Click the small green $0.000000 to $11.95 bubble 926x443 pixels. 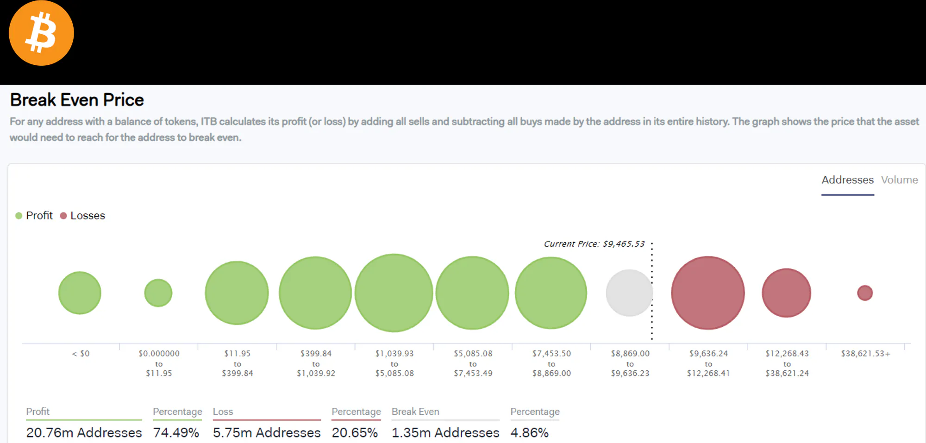point(158,293)
